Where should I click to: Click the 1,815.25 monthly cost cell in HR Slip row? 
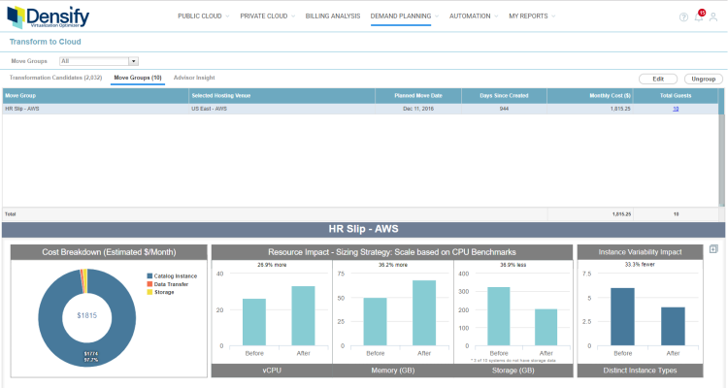[x=590, y=109]
